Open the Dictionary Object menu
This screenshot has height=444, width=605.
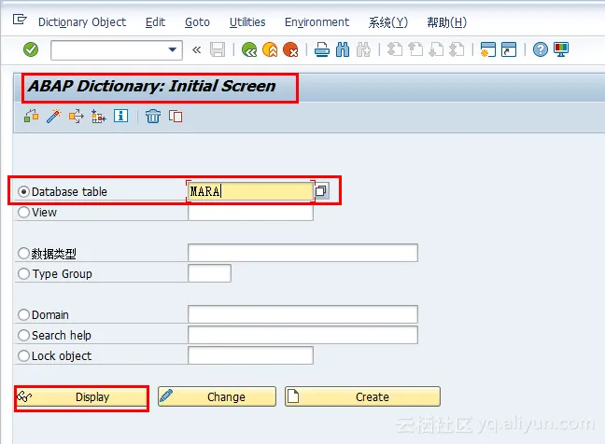82,22
